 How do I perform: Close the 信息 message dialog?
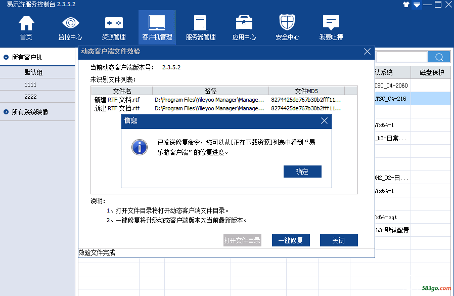coord(324,120)
